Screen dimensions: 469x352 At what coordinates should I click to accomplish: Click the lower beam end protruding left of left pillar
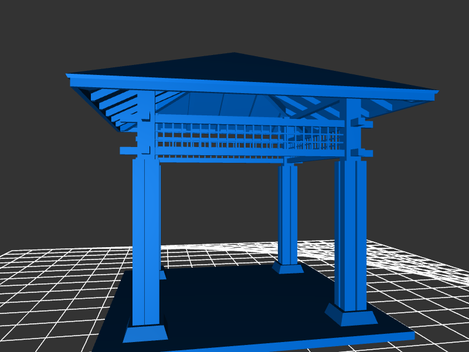tap(127, 151)
